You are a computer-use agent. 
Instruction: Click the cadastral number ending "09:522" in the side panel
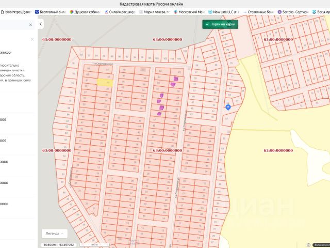click(x=5, y=53)
